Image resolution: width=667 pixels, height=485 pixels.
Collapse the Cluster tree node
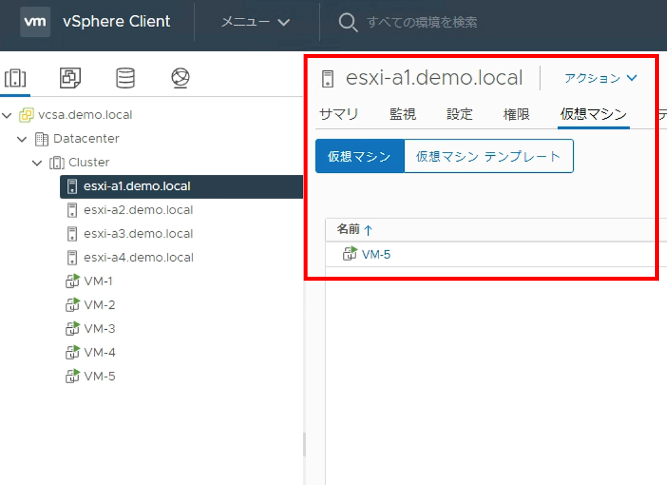pos(37,163)
